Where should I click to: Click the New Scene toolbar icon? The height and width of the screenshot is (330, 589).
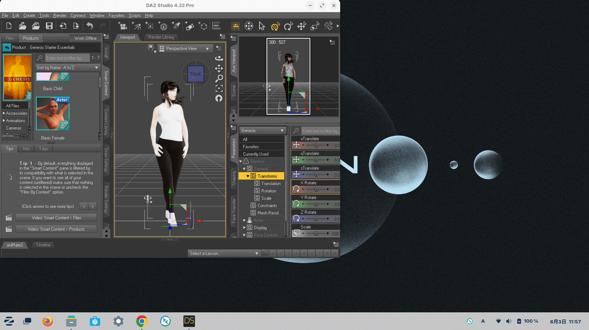tap(9, 26)
